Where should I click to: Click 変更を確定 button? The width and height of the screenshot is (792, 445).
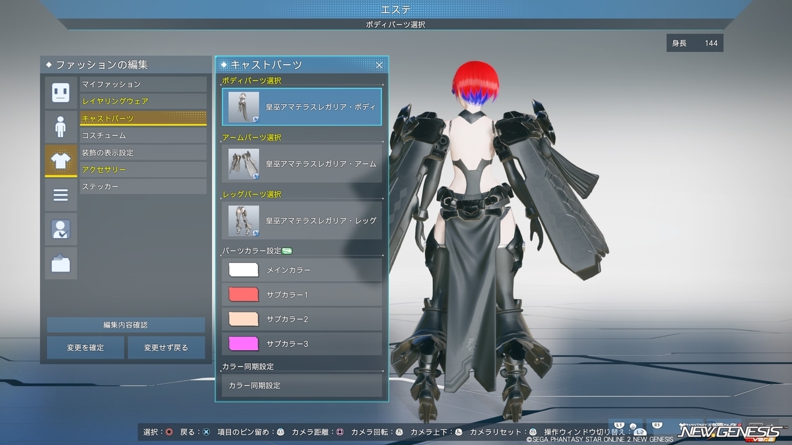[x=85, y=347]
